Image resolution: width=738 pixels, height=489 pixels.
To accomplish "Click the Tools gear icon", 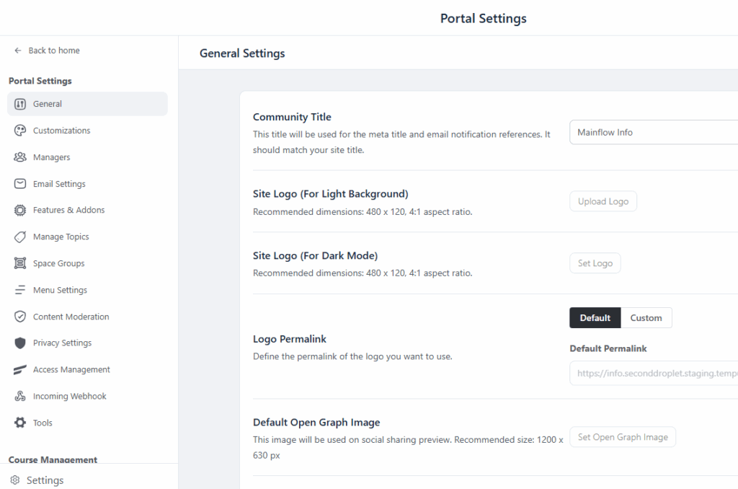I will pos(20,423).
